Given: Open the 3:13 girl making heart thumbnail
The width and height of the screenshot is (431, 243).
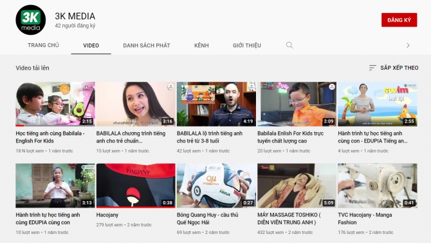Looking at the screenshot, I should click(x=55, y=186).
